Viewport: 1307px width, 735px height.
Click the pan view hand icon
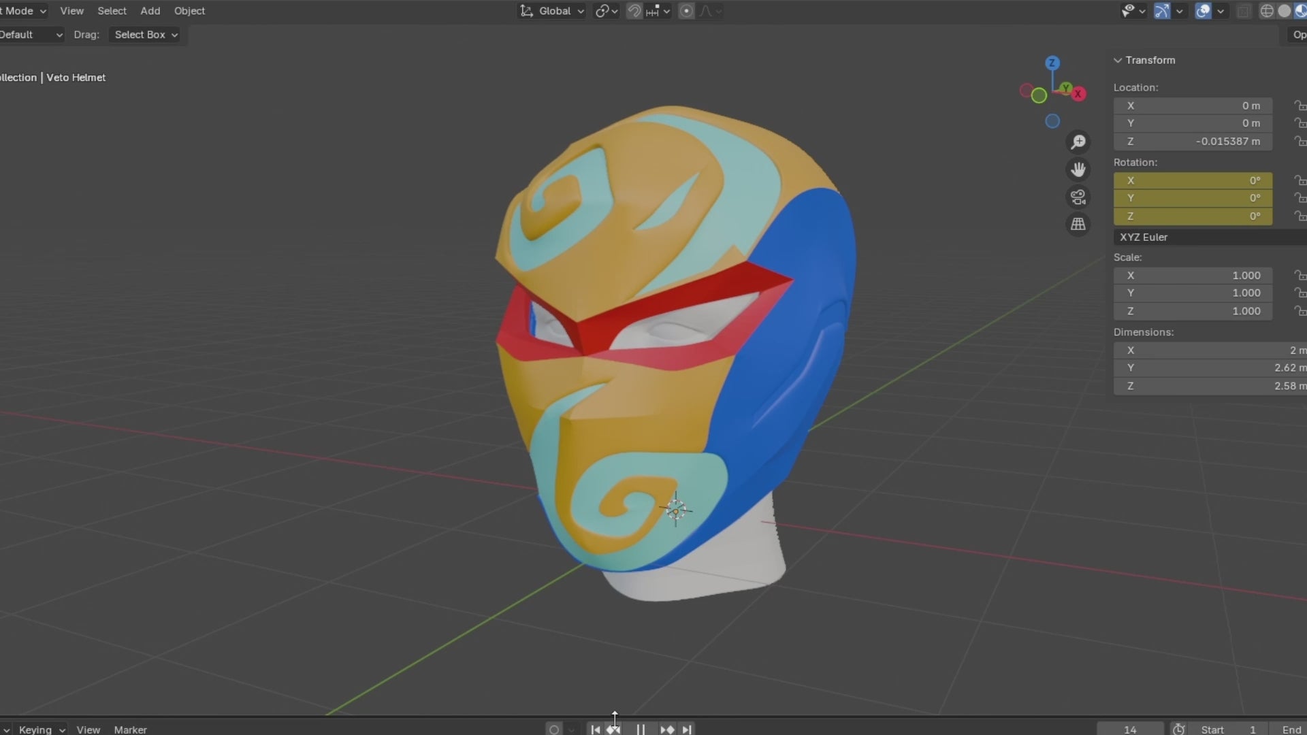click(x=1078, y=169)
